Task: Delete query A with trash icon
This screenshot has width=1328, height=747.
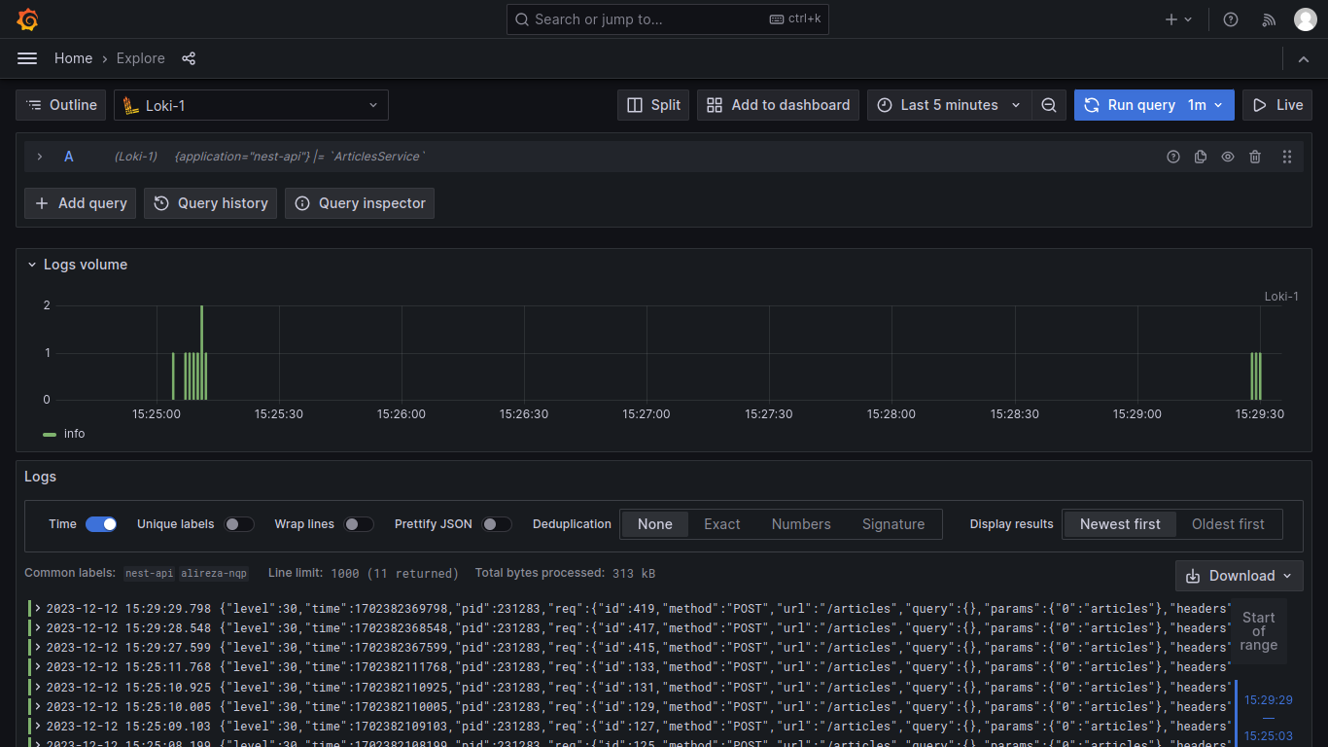Action: pyautogui.click(x=1255, y=157)
